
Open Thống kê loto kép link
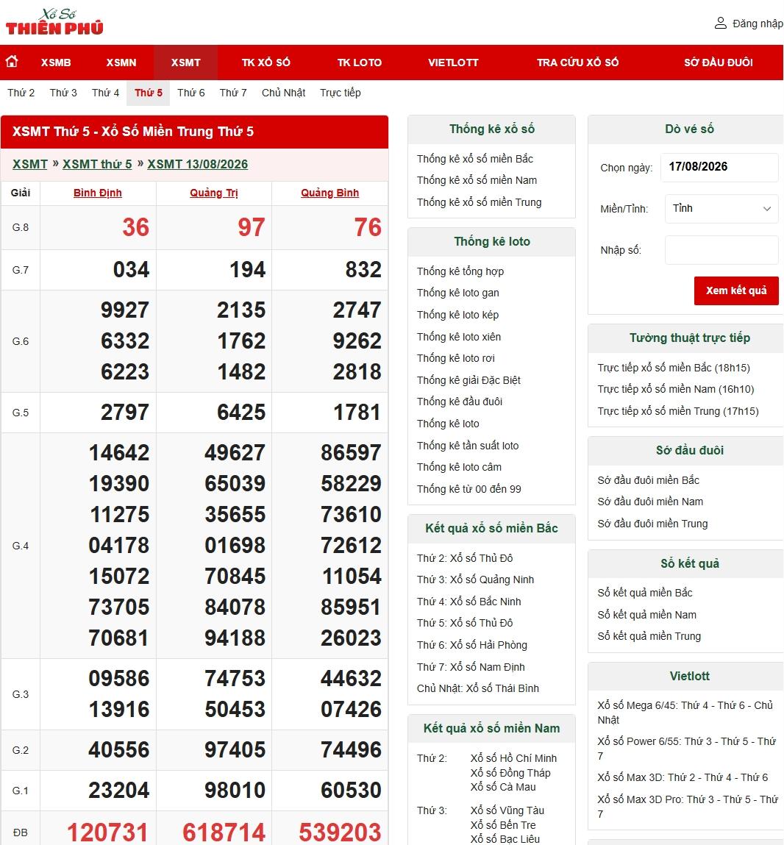pos(457,315)
